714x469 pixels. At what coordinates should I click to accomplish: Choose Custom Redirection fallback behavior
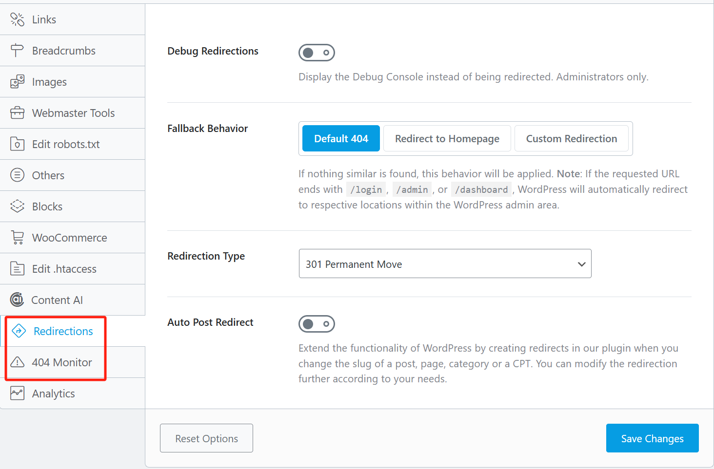coord(571,139)
